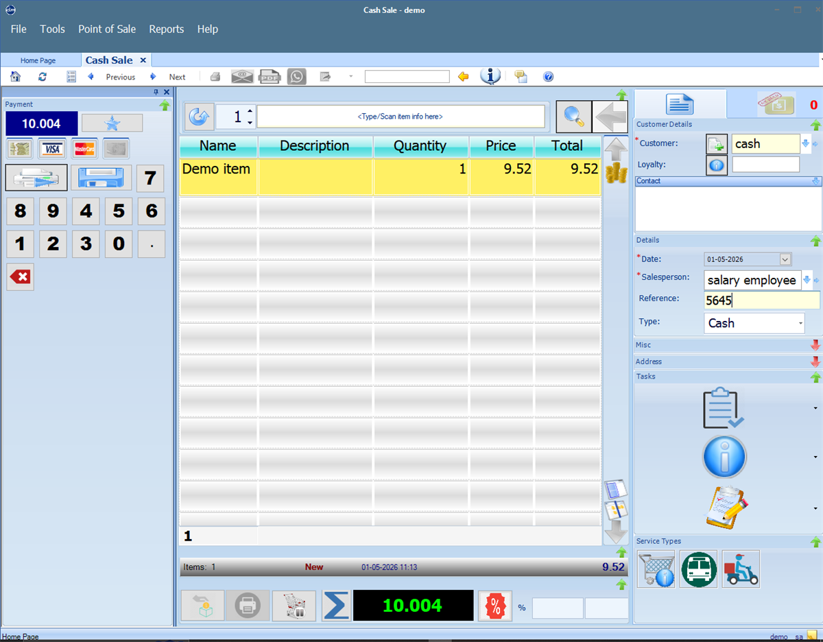This screenshot has height=642, width=823.
Task: Select the delivery scooter service type
Action: [741, 569]
